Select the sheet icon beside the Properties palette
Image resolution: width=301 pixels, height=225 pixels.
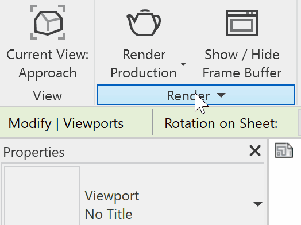(x=284, y=150)
